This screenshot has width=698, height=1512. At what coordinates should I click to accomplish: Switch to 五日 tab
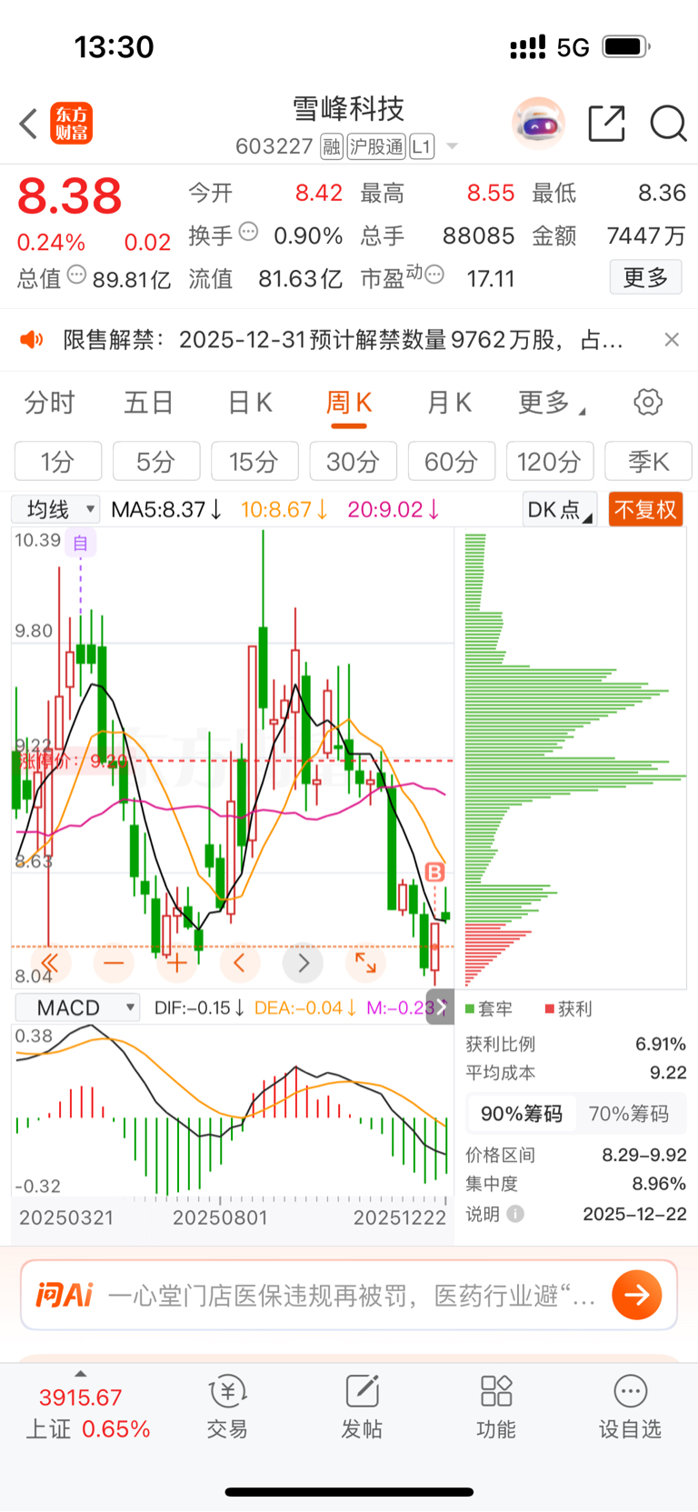click(149, 402)
